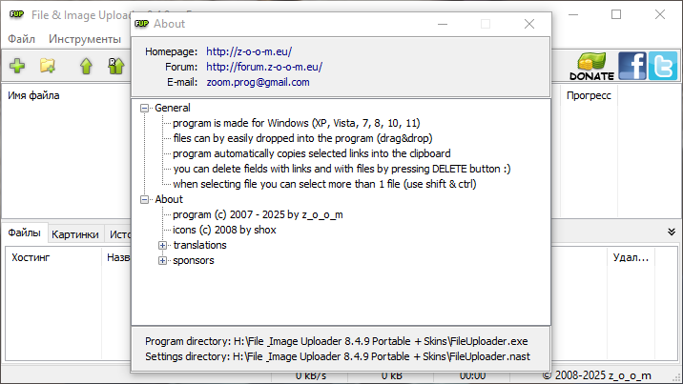
Task: Select 'files can by easily dropped' row
Action: click(x=302, y=138)
